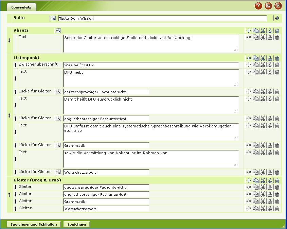Open the type selector next to Absatz
287x229 pixels.
coord(58,31)
